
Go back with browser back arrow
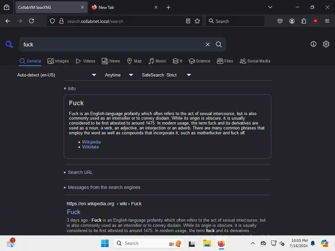click(x=8, y=21)
